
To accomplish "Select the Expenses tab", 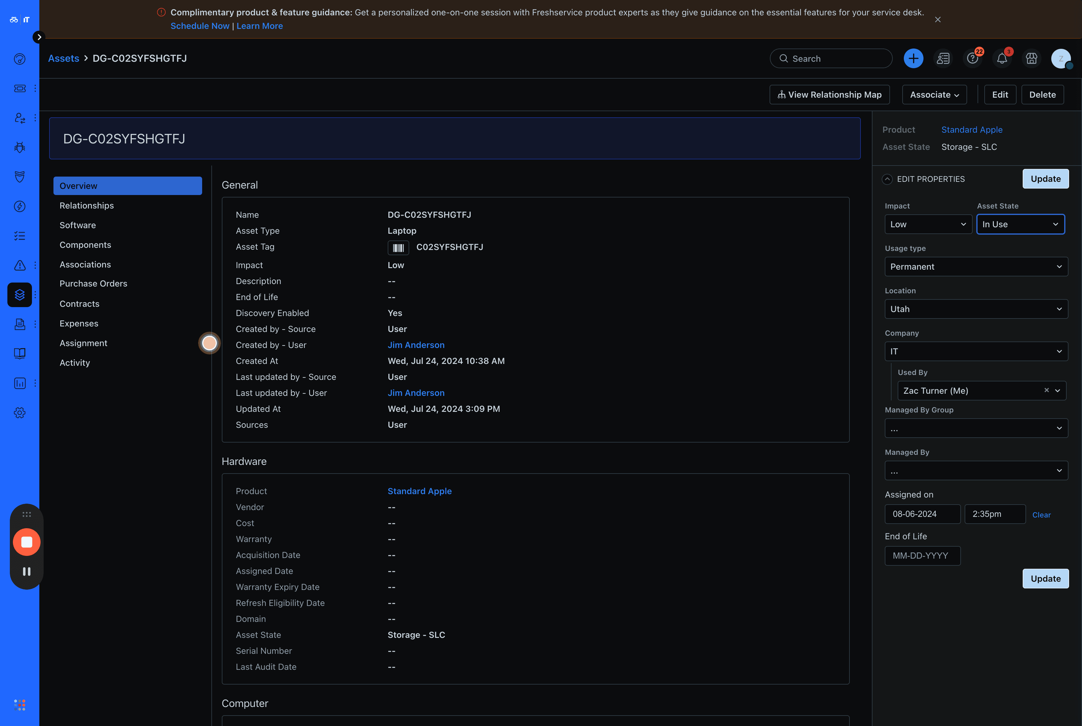I will pyautogui.click(x=79, y=323).
